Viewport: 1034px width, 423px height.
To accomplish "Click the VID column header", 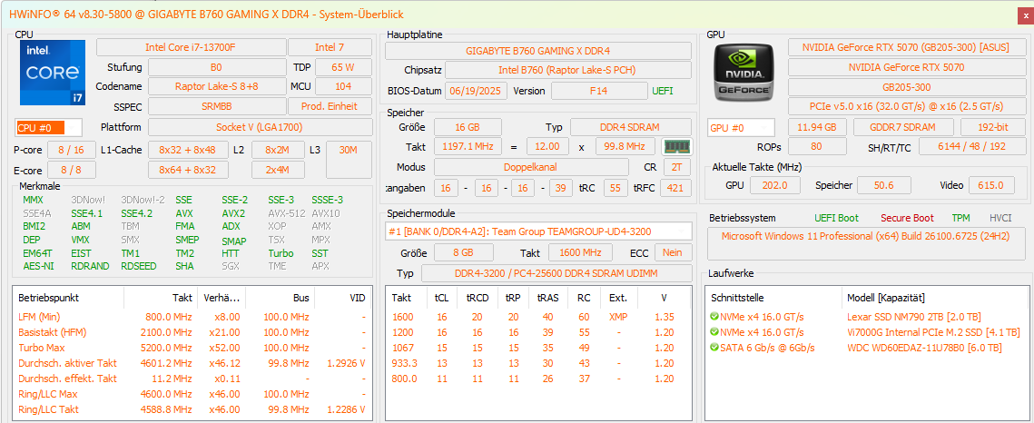I will pos(342,298).
